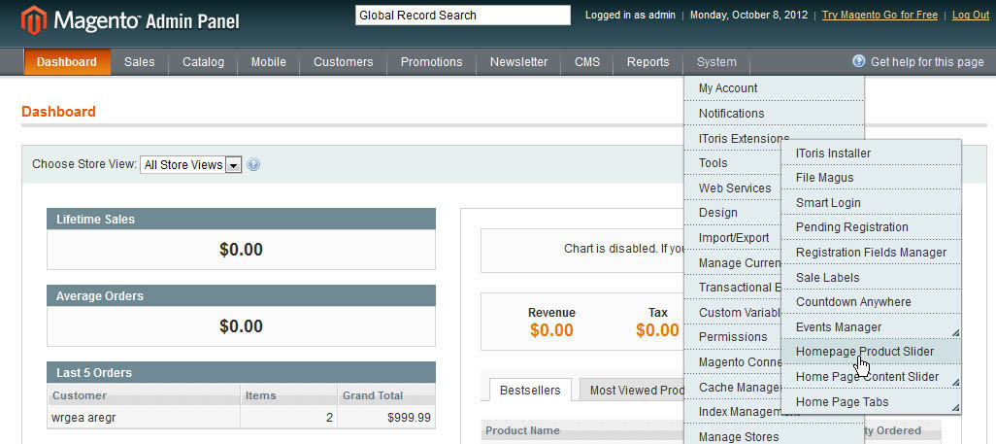This screenshot has height=444, width=996.
Task: Select Home Page Tabs submenu item
Action: click(x=872, y=402)
